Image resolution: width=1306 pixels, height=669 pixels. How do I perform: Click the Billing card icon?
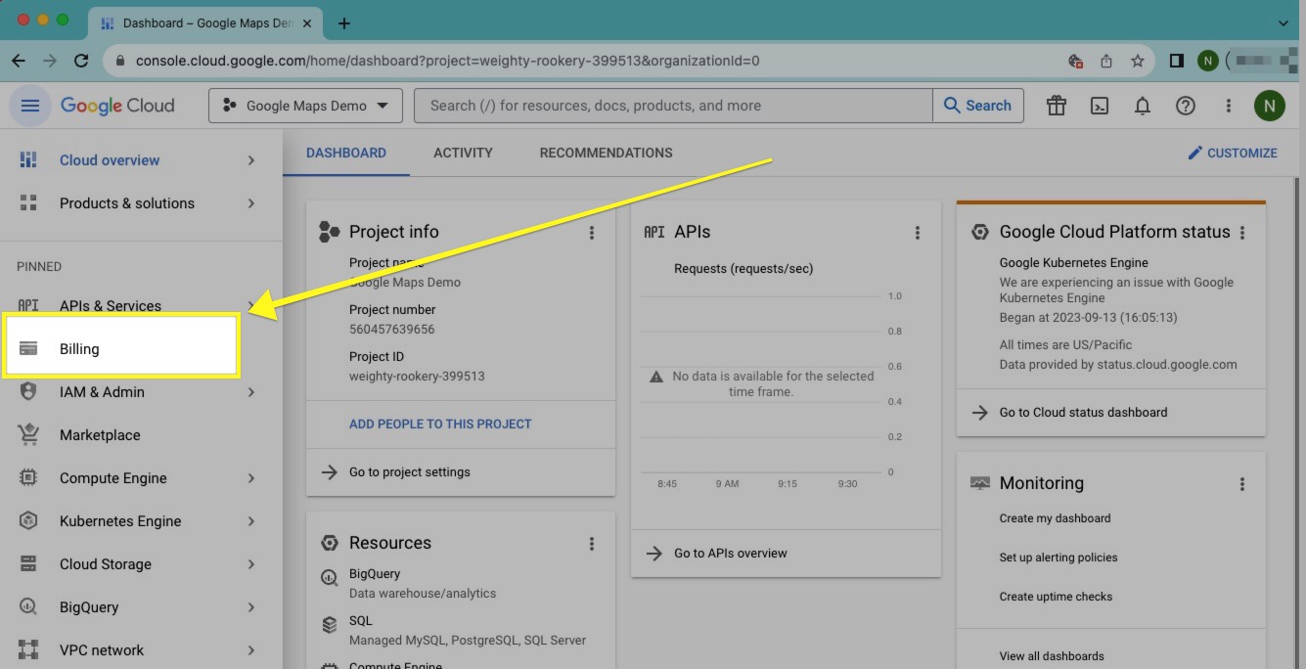[28, 348]
